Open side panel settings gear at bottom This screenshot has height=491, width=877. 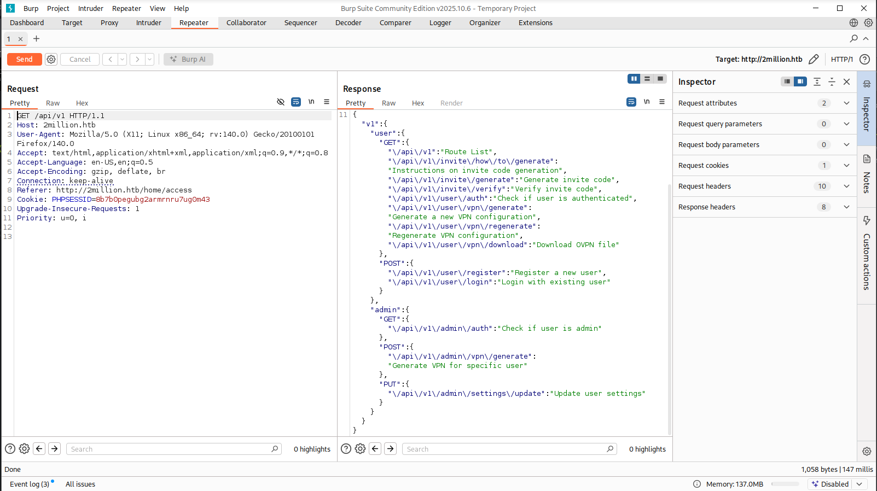click(x=867, y=451)
